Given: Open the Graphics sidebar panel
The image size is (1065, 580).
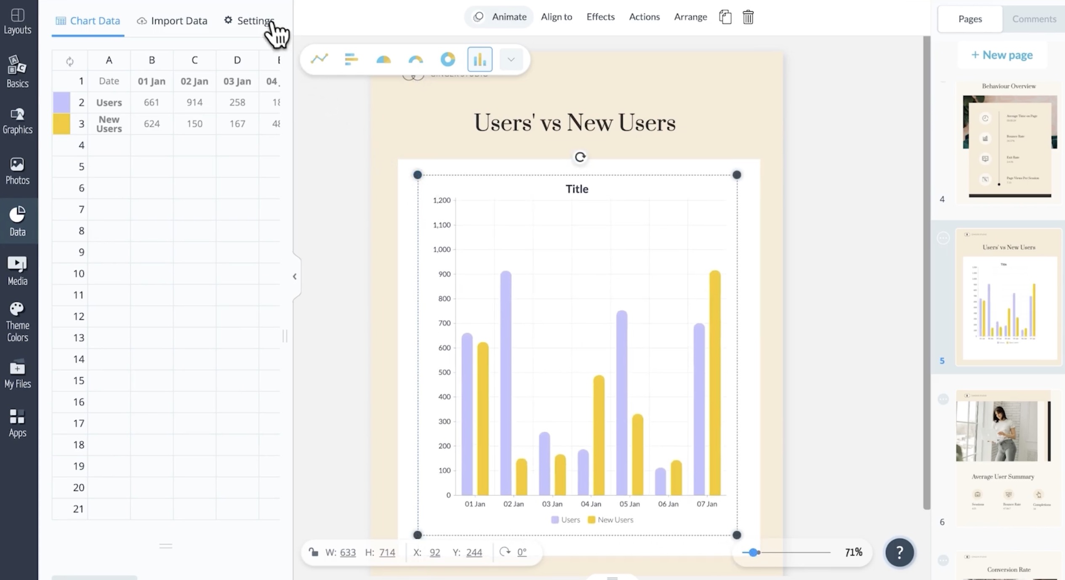Looking at the screenshot, I should click(x=17, y=121).
